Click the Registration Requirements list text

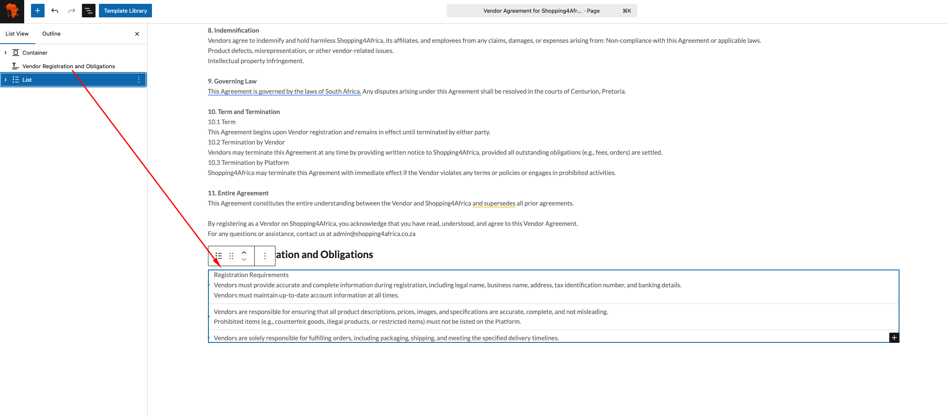click(251, 275)
